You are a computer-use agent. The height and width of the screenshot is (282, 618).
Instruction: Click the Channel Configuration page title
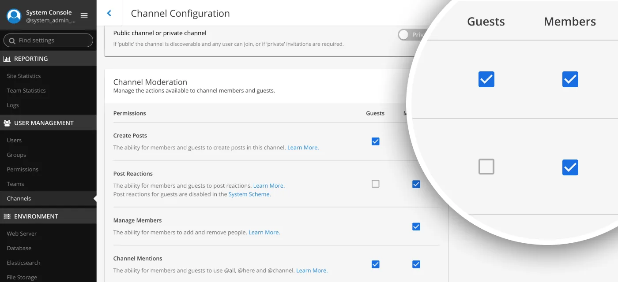[180, 13]
